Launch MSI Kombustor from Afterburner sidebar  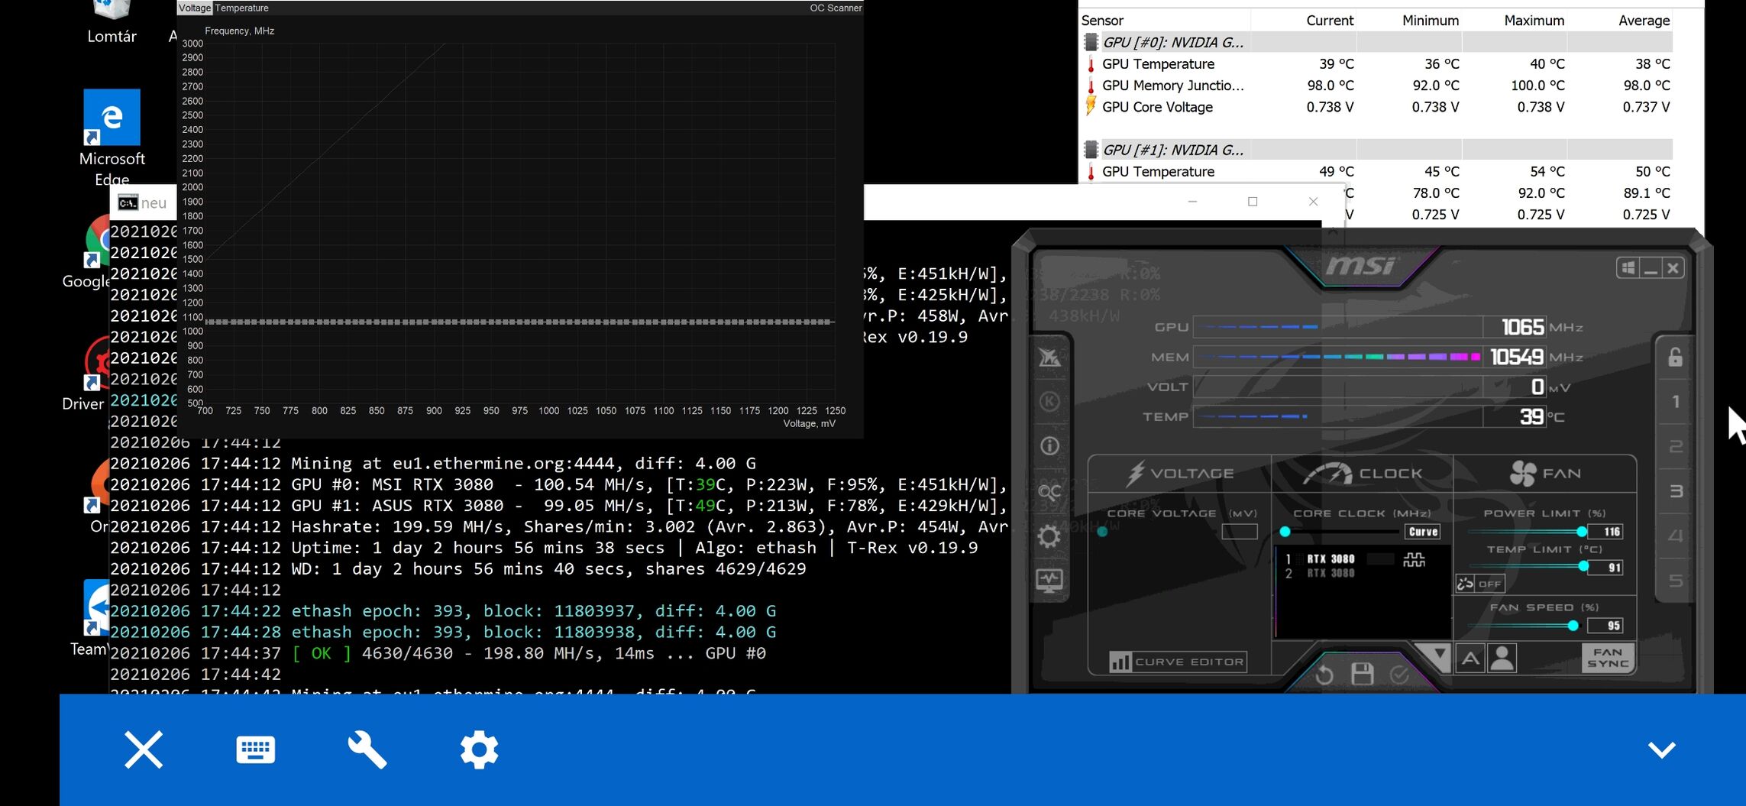[x=1049, y=357]
